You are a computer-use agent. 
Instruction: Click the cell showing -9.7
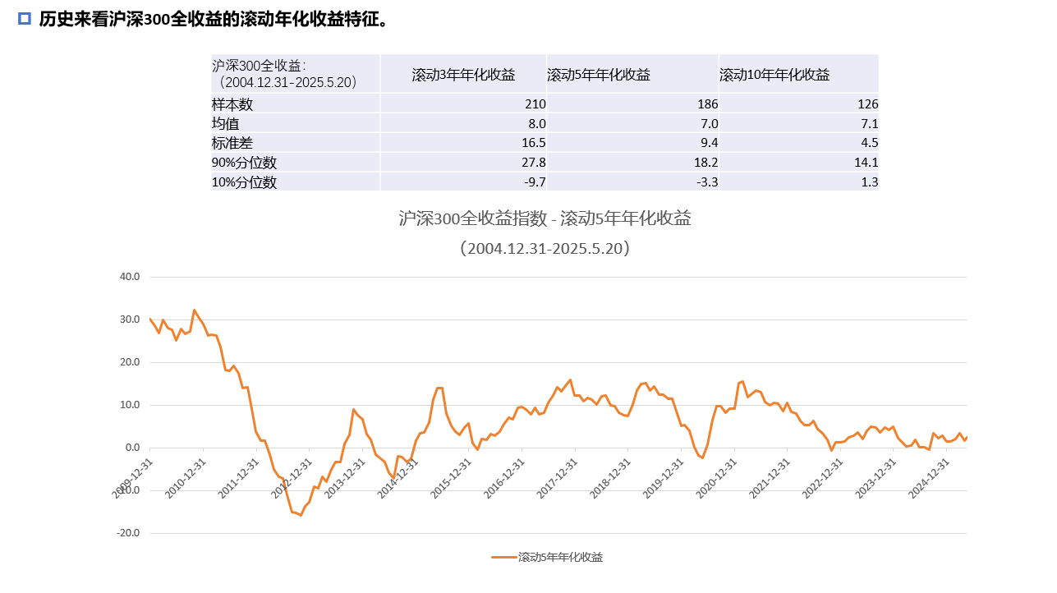(x=533, y=182)
